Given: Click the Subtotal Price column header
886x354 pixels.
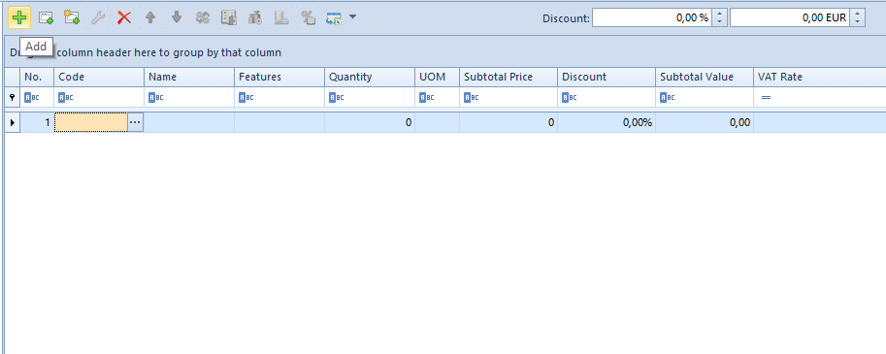Looking at the screenshot, I should 509,77.
